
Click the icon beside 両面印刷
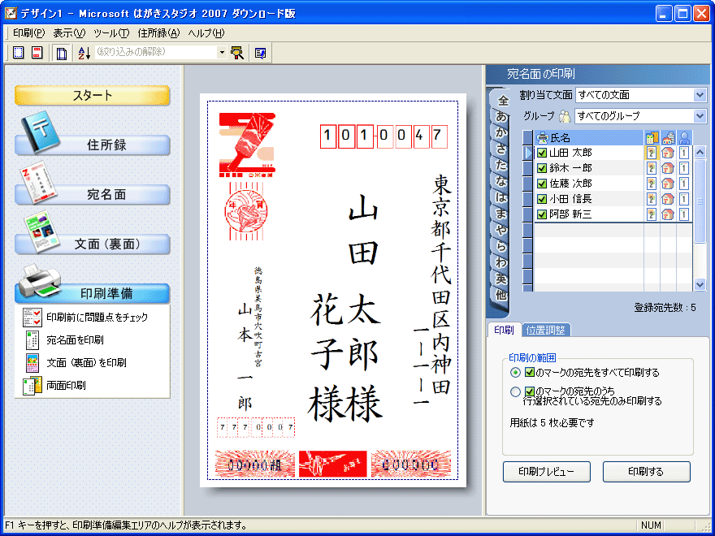[32, 386]
